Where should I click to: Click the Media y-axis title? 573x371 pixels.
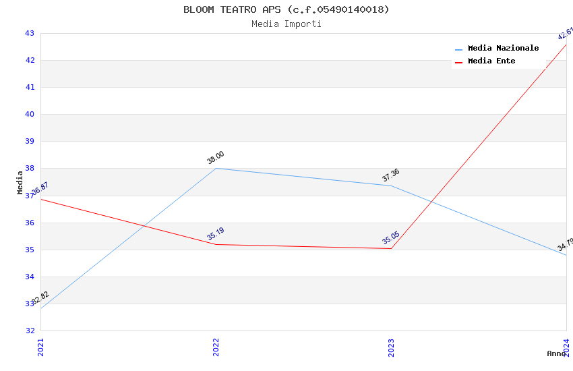click(x=20, y=182)
